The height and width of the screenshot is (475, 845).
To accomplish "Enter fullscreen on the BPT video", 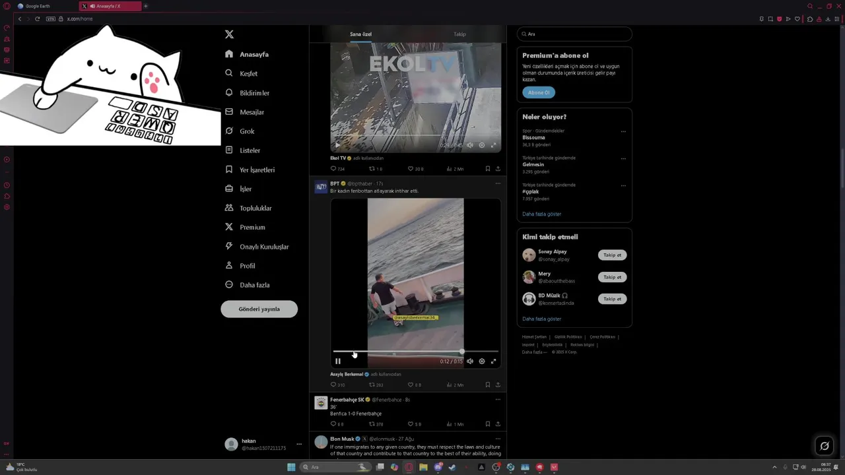I will (493, 361).
